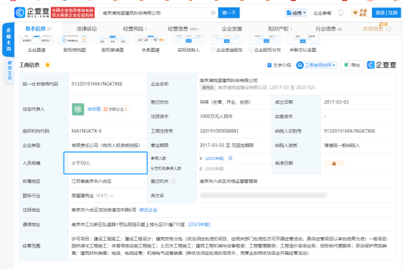Viewport: 403px width, 269px height.
Task: Click the bell icon beside 工商信息
Action: 47,65
